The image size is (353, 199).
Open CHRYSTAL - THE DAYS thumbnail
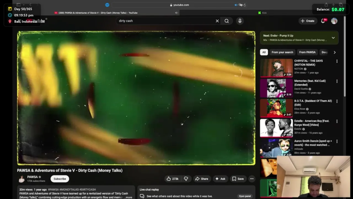coord(276,68)
